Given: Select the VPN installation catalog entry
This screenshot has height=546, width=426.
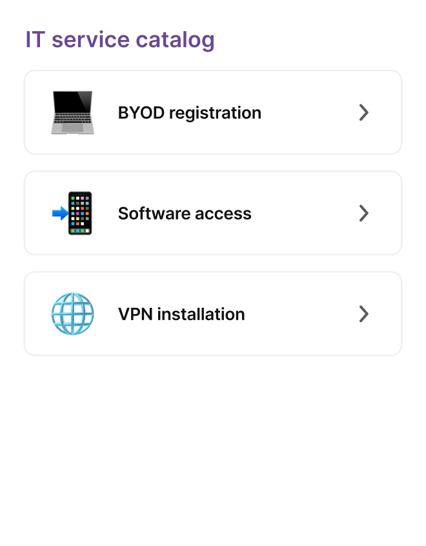Looking at the screenshot, I should 213,314.
